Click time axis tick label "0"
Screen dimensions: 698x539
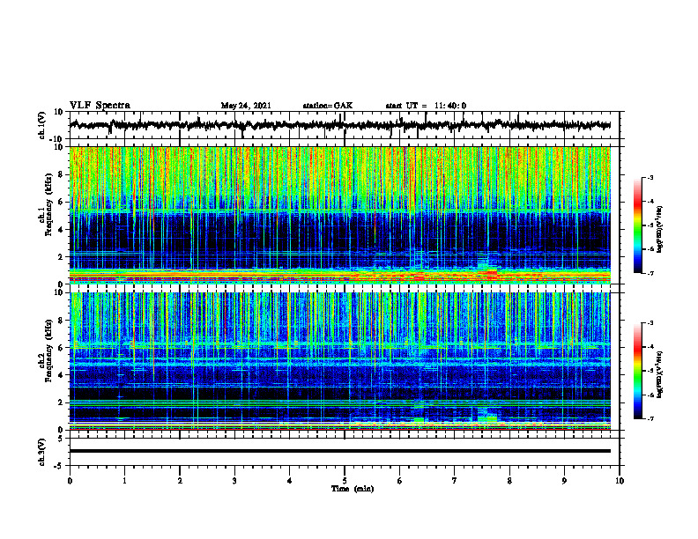pos(70,481)
